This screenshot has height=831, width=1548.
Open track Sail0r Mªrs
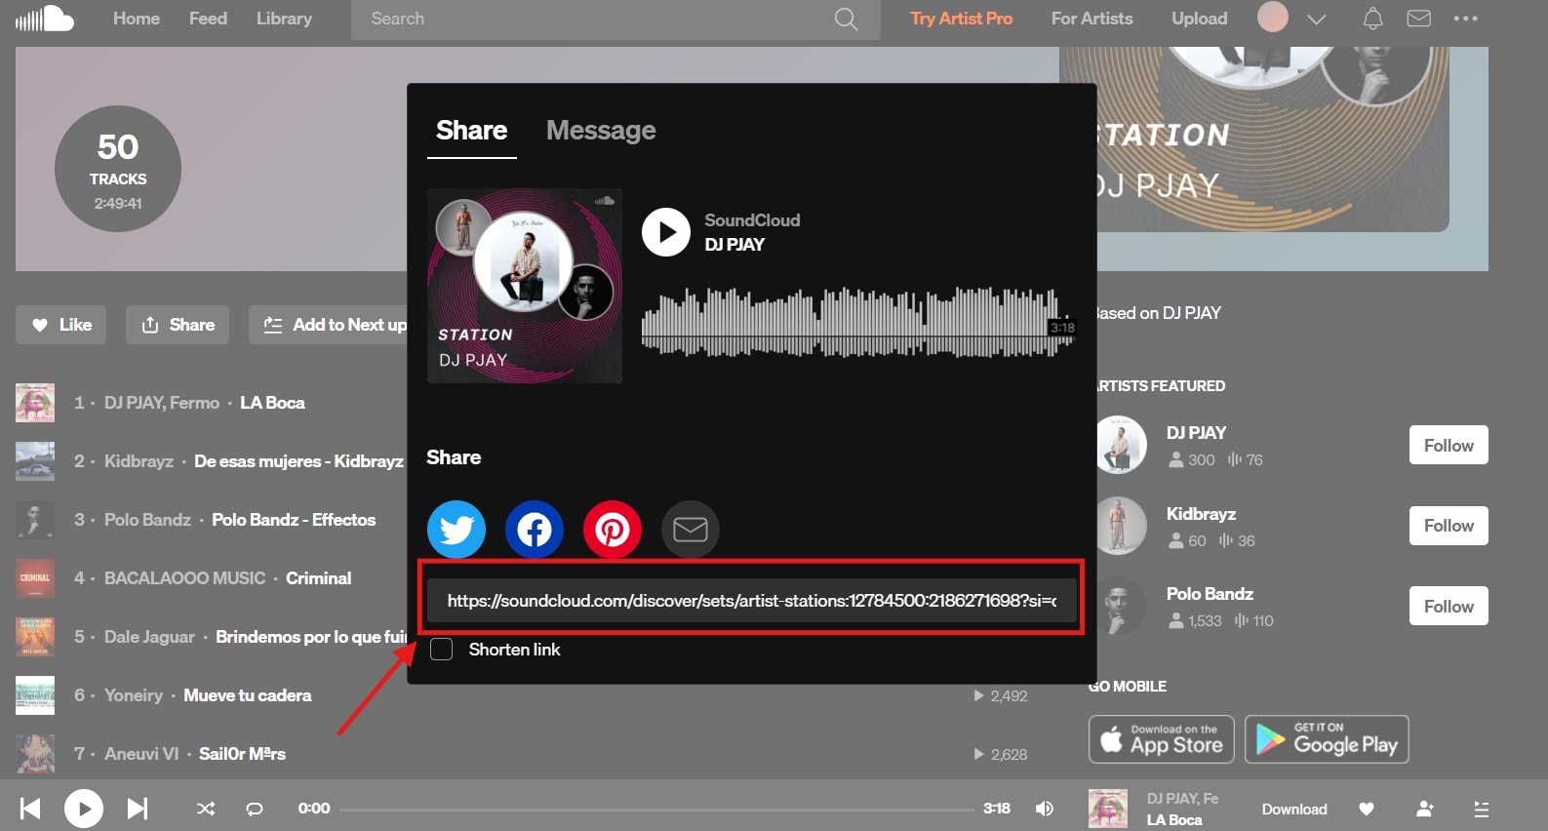(x=242, y=754)
